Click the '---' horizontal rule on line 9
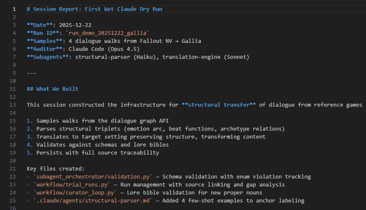This screenshot has width=366, height=210. [31, 73]
